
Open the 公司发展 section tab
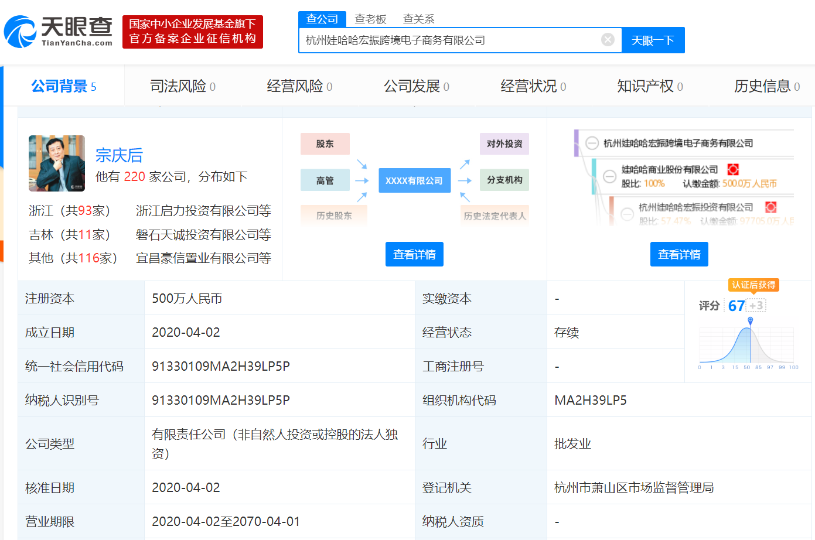click(417, 87)
